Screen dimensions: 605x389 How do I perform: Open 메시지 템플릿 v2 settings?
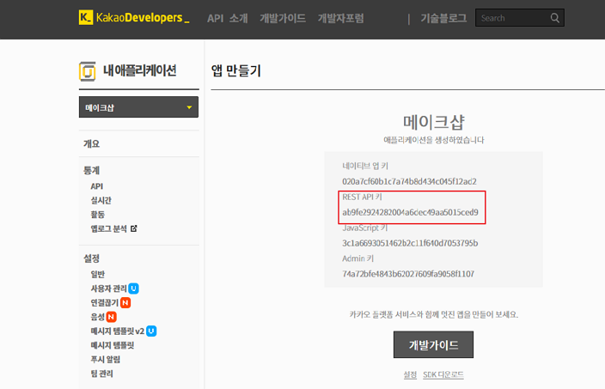(117, 331)
